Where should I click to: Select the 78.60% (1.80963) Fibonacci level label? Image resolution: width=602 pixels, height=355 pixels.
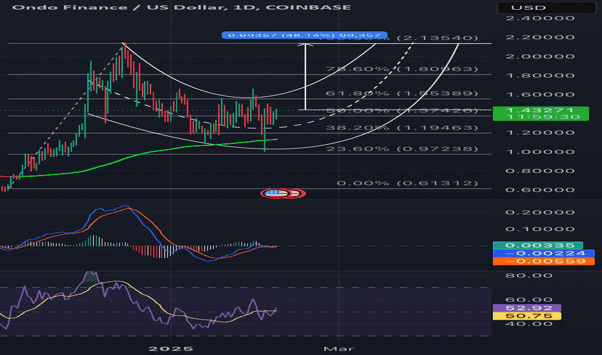click(x=402, y=69)
